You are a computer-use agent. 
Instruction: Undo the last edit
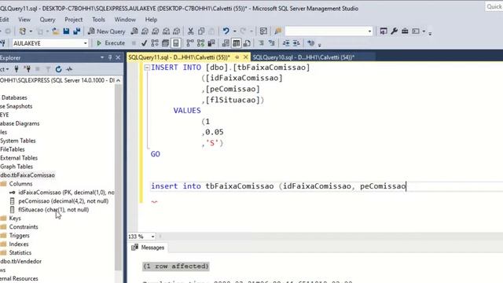226,31
